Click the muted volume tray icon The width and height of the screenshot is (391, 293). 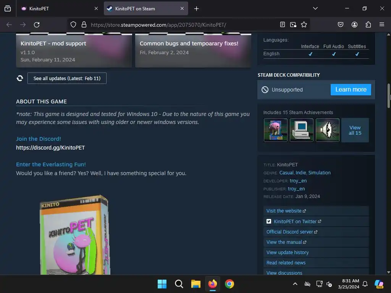tap(329, 284)
